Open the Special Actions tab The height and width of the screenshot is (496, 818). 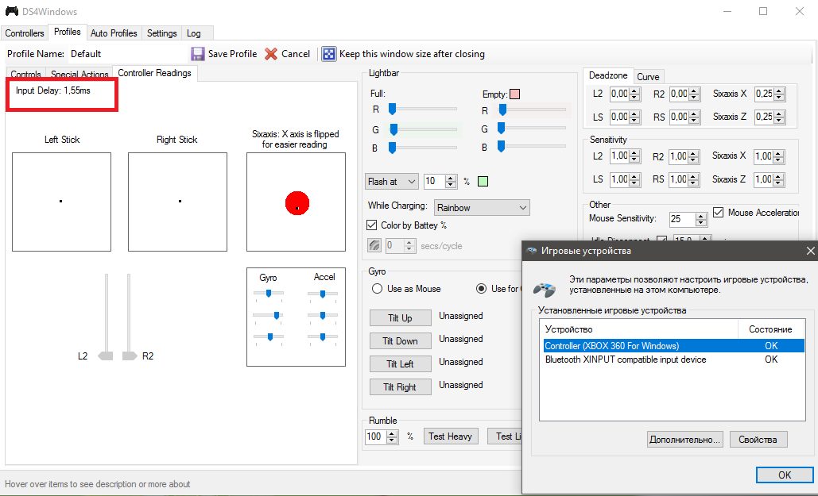tap(79, 75)
